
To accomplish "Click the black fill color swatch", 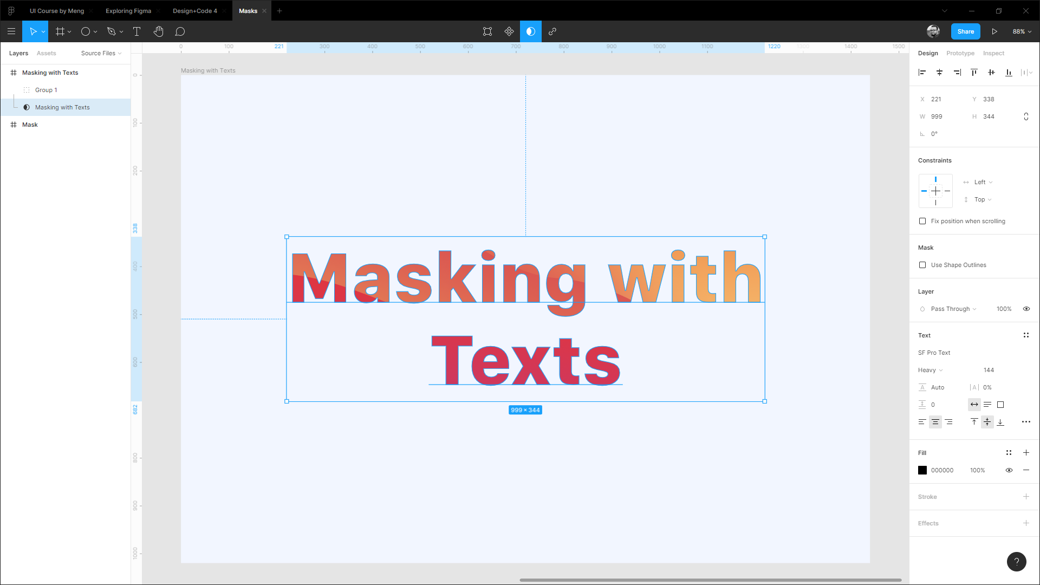I will pos(922,470).
